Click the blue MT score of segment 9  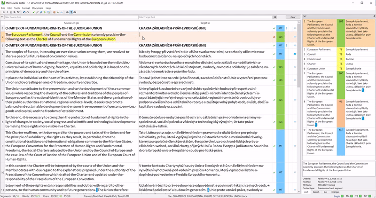click(x=280, y=146)
